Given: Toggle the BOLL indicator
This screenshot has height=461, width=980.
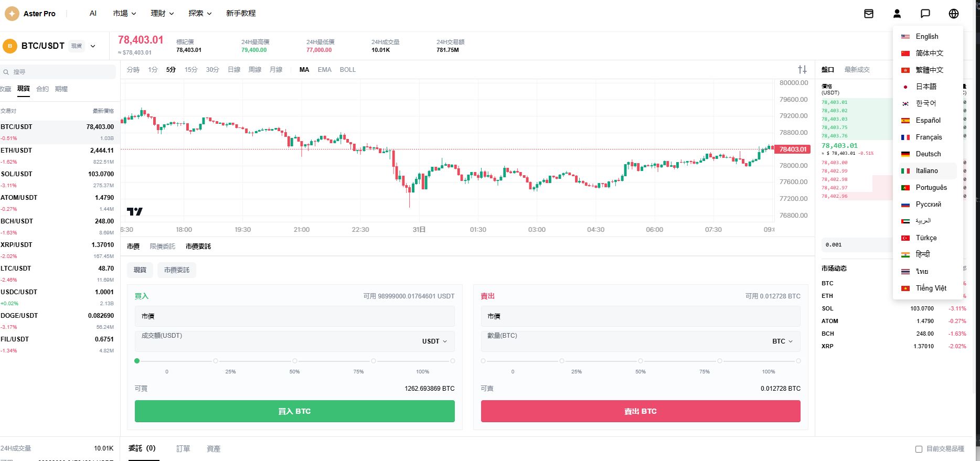Looking at the screenshot, I should point(347,69).
